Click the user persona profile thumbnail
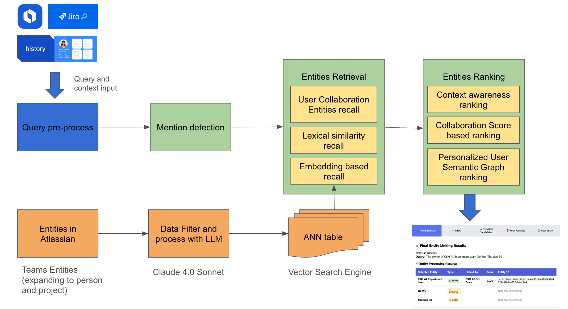Viewport: 568px width, 309px height. point(76,49)
